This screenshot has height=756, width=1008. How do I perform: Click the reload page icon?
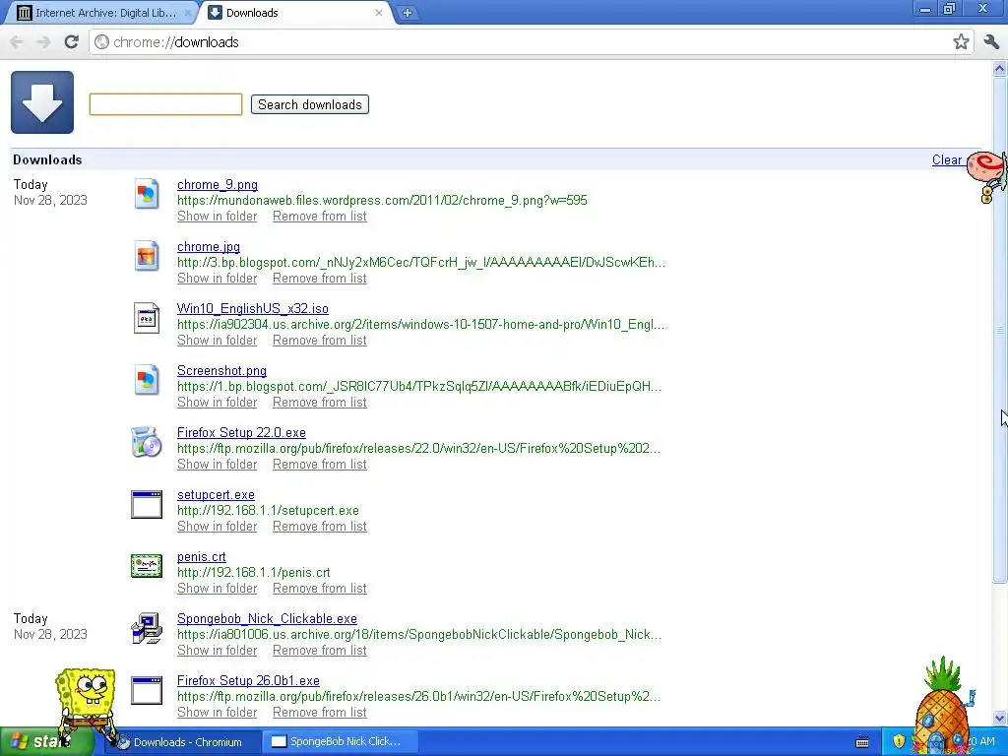(71, 42)
